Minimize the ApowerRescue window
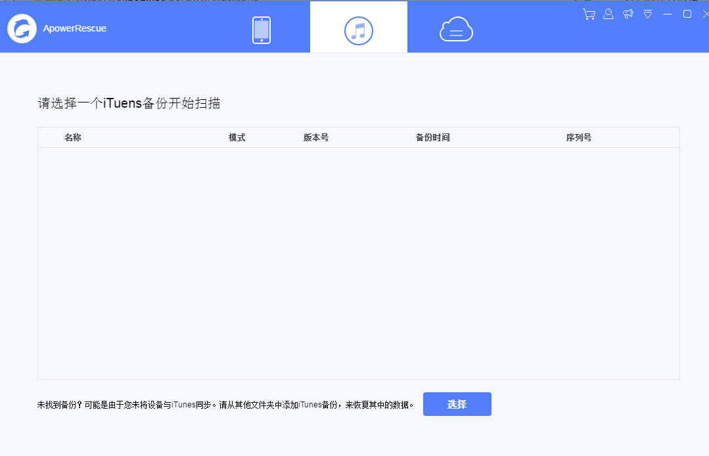The height and width of the screenshot is (456, 709). pos(668,14)
